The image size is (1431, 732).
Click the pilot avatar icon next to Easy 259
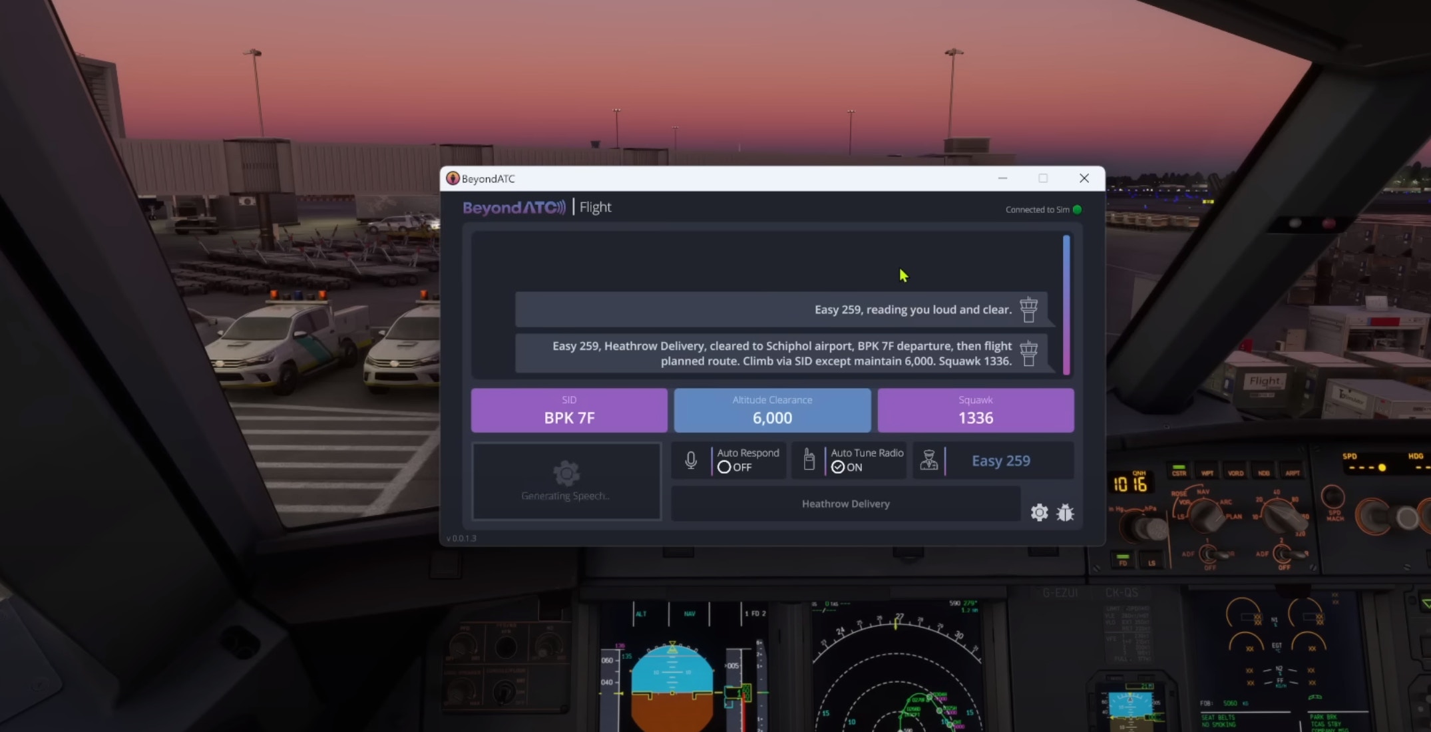930,460
